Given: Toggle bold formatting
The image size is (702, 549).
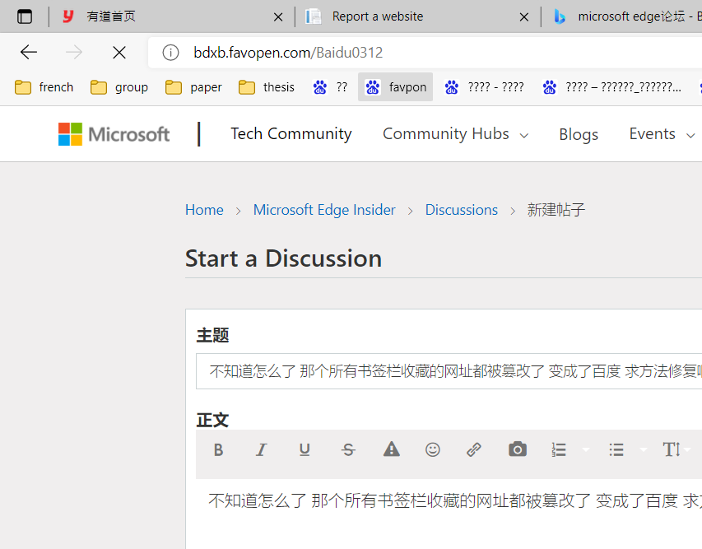Looking at the screenshot, I should coord(218,449).
